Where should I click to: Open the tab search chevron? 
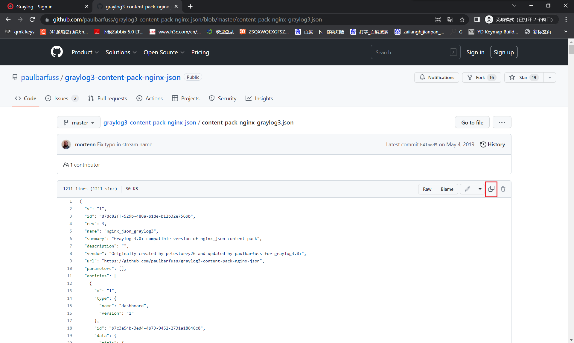(x=514, y=6)
